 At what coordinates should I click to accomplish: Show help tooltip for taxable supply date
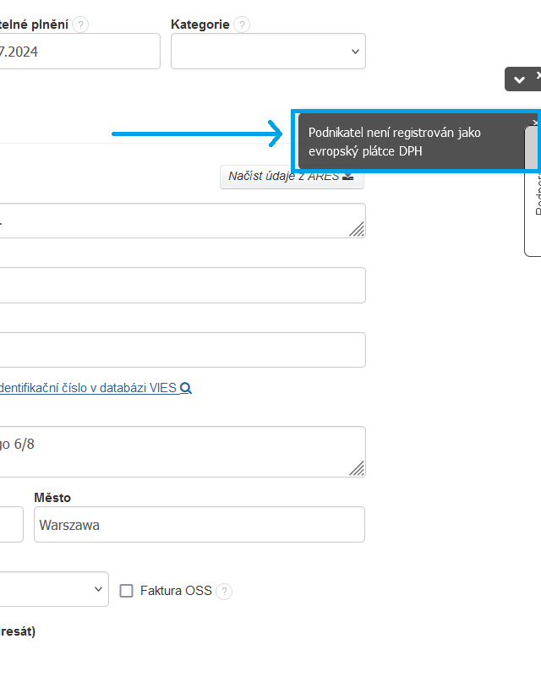(x=80, y=25)
